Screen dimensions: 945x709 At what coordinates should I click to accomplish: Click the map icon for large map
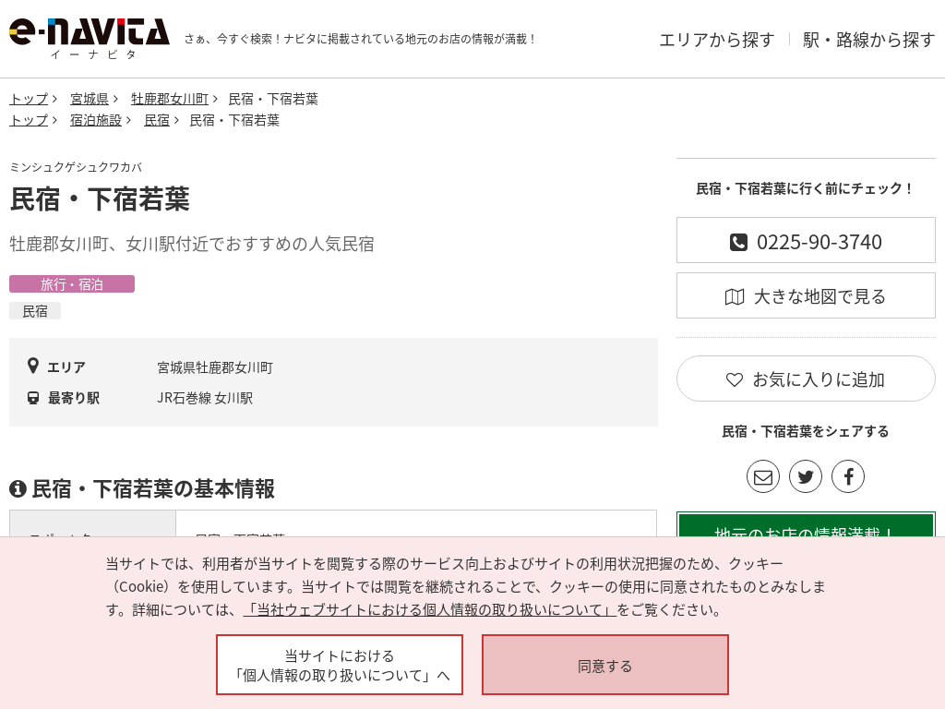(735, 296)
